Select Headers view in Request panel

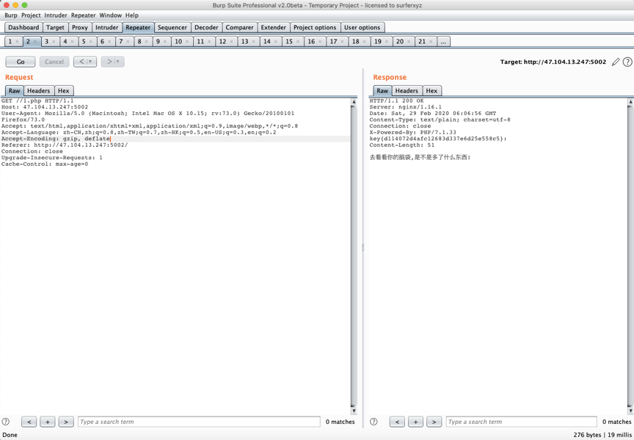coord(39,91)
